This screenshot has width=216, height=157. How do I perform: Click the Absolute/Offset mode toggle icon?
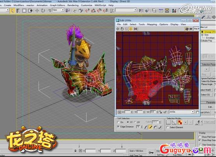point(120,112)
